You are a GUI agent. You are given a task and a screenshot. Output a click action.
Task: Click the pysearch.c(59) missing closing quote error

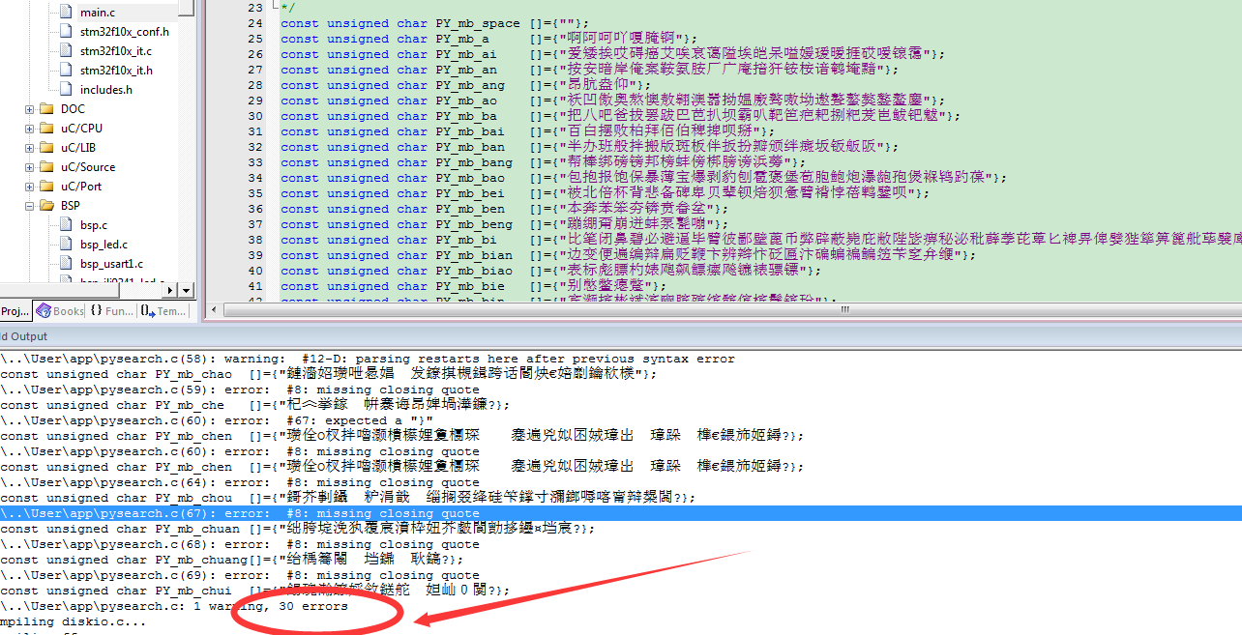(240, 390)
